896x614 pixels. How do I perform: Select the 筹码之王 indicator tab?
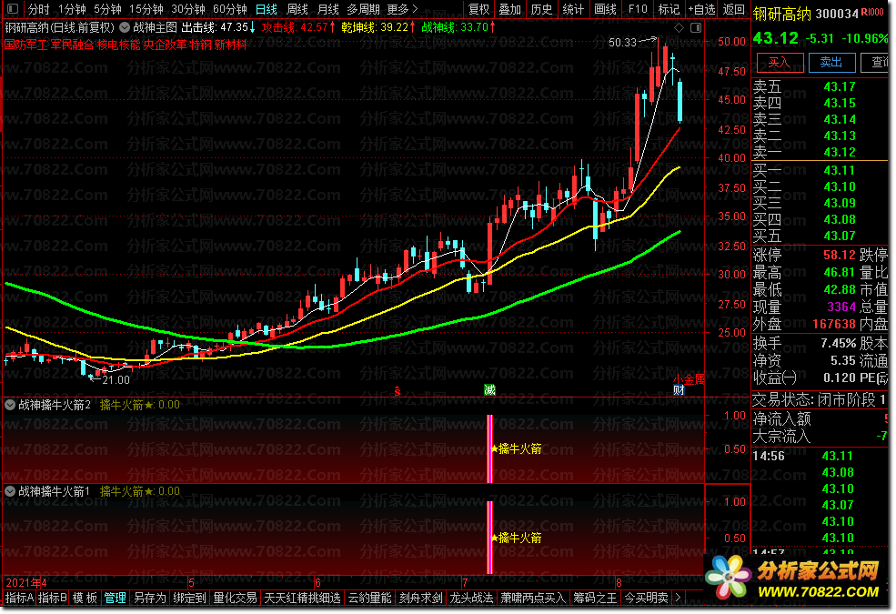[x=595, y=598]
